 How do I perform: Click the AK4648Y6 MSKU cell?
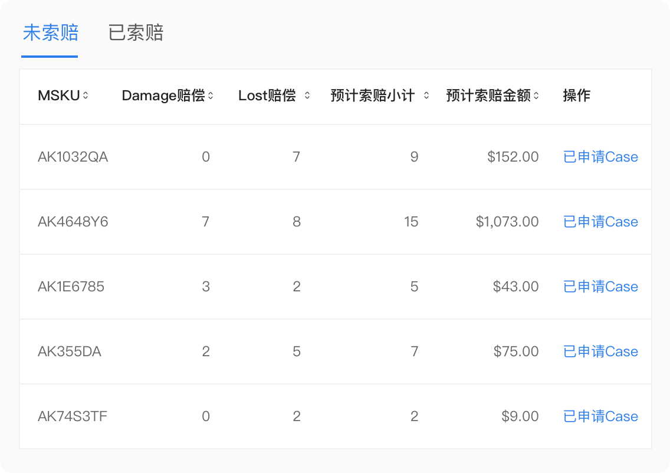coord(73,222)
